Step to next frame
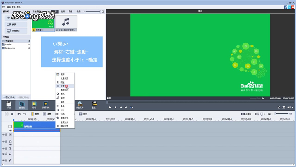Screen dimensions: 296x167 (x=125, y=107)
